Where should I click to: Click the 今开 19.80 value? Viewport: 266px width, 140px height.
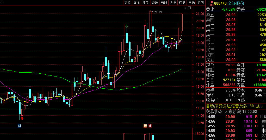(261, 65)
